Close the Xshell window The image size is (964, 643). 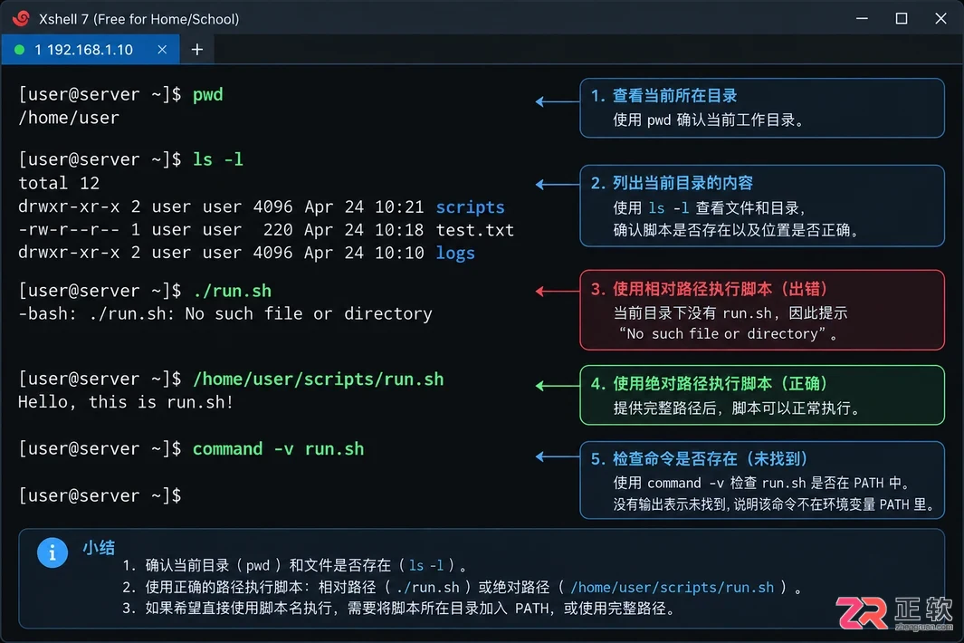(940, 18)
